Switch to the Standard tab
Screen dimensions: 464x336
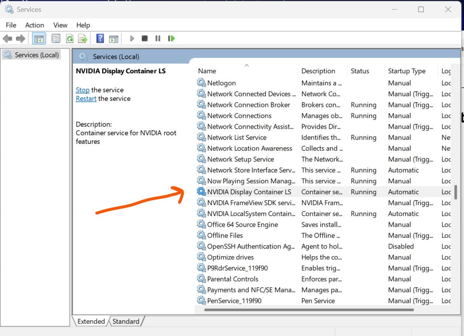tap(126, 321)
